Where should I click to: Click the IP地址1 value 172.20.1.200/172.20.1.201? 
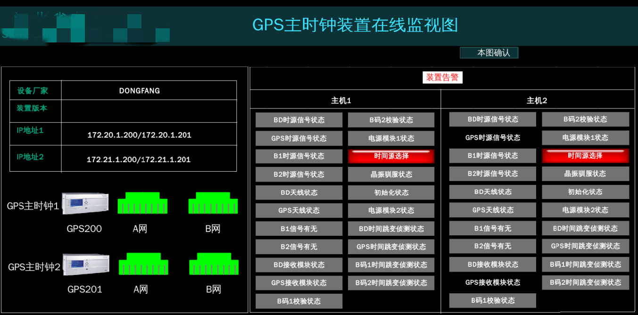pyautogui.click(x=139, y=135)
